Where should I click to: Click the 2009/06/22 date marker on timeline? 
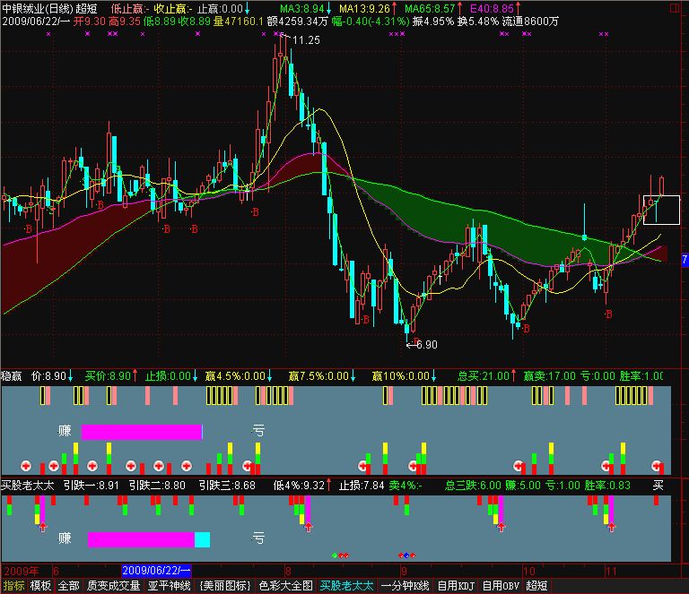tap(156, 570)
